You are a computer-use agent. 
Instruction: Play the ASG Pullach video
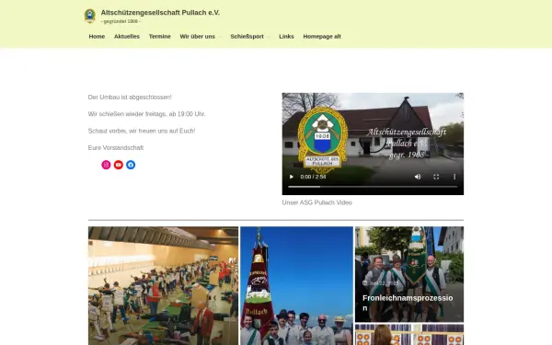point(291,177)
